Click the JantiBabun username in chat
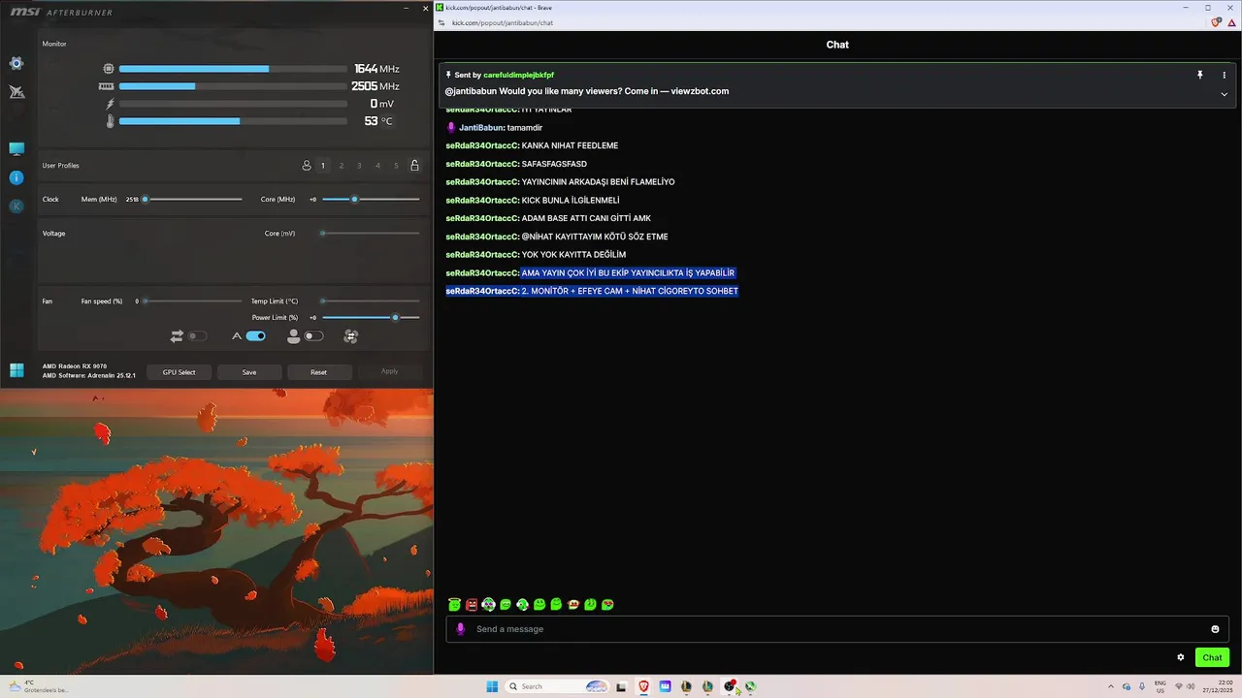1242x698 pixels. pyautogui.click(x=480, y=127)
